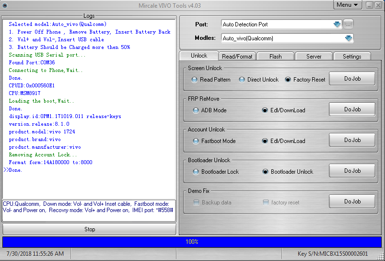This screenshot has width=385, height=261.
Task: Click Do Job for FRP ReMove
Action: click(x=352, y=109)
